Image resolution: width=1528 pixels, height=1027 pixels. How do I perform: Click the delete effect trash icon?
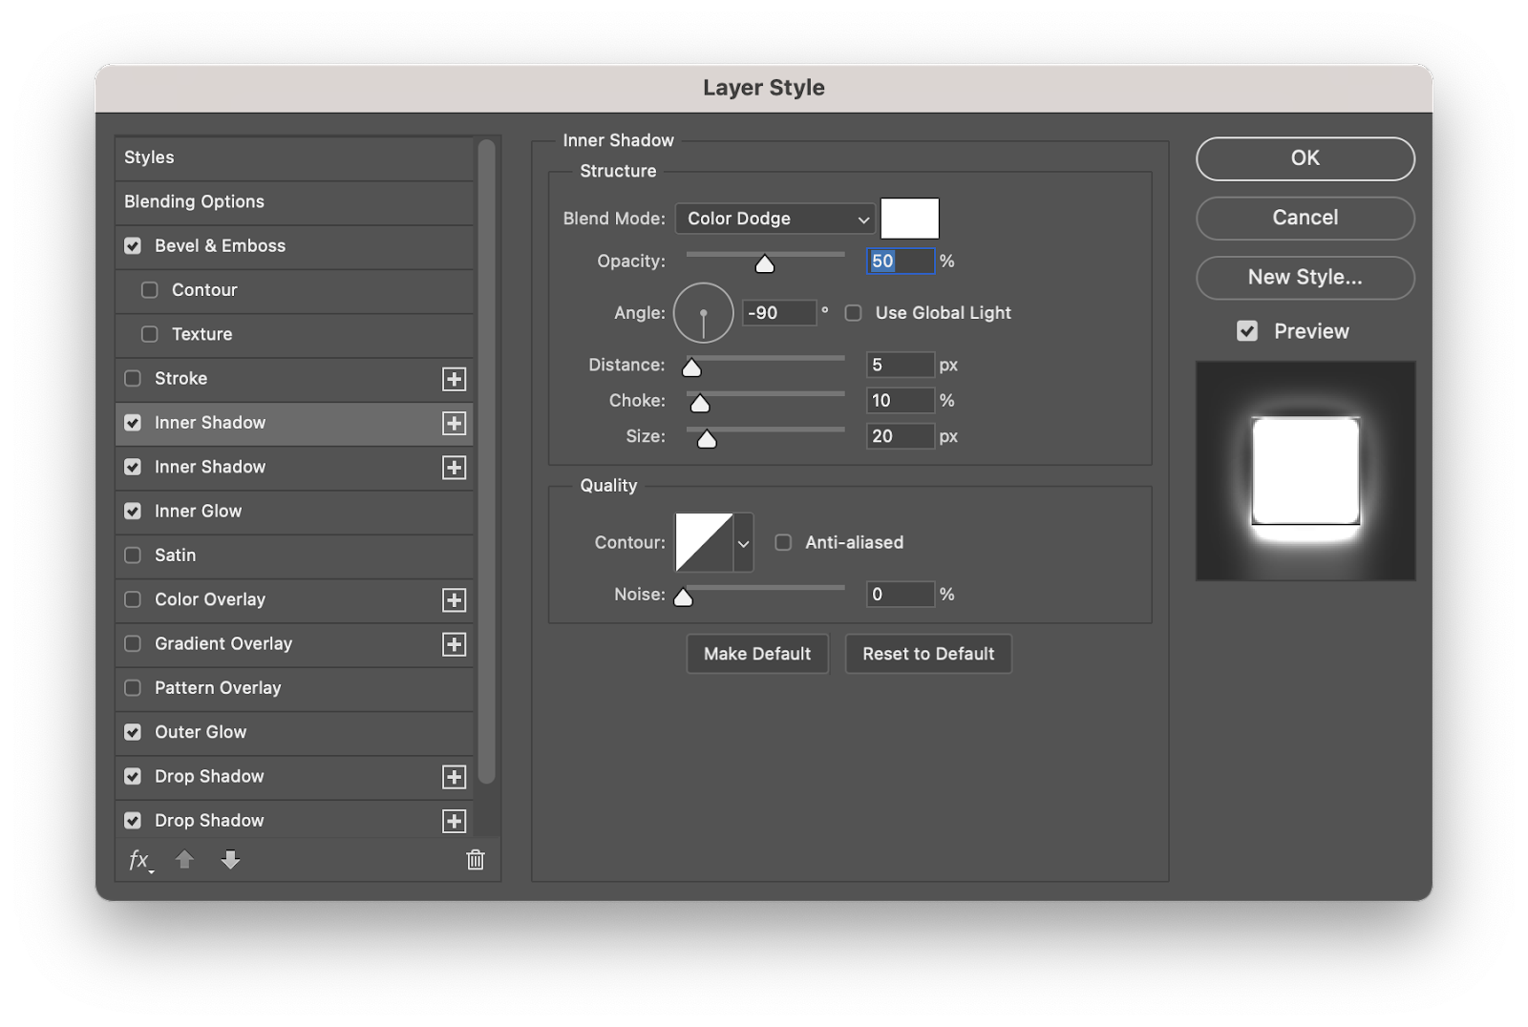pos(475,860)
